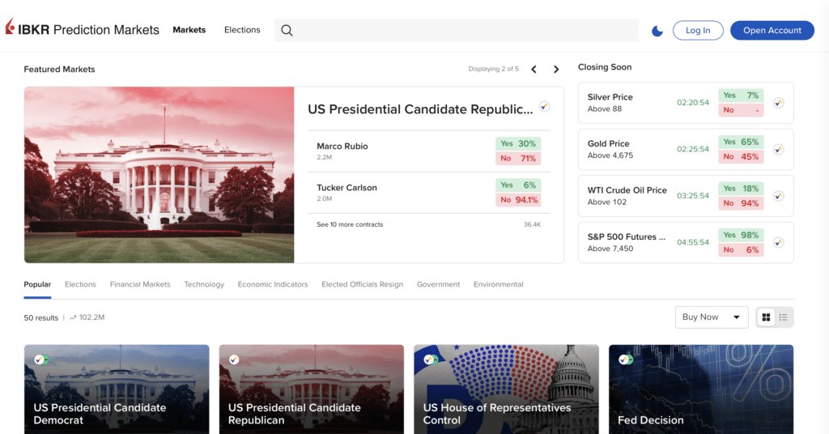
Task: Click No 6% on S&P 500 Futures
Action: [x=741, y=249]
